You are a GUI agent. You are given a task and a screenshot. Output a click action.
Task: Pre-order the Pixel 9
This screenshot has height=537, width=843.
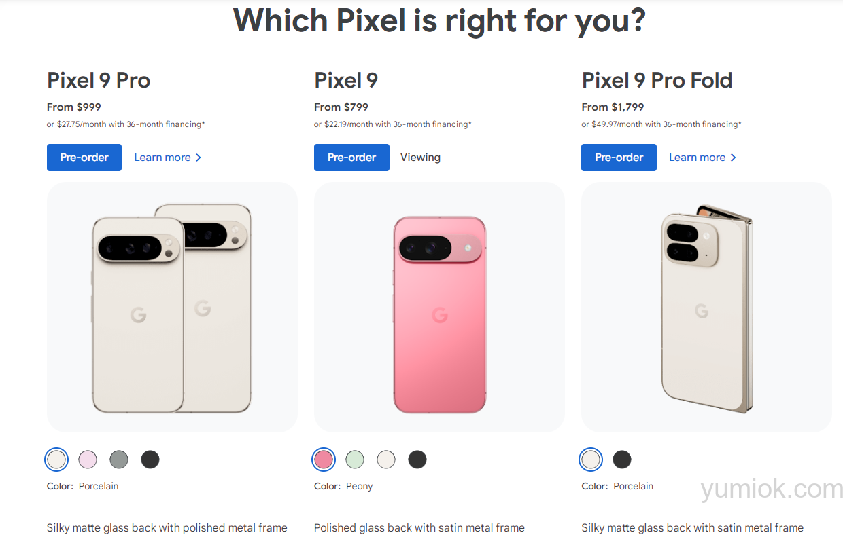[x=351, y=157]
